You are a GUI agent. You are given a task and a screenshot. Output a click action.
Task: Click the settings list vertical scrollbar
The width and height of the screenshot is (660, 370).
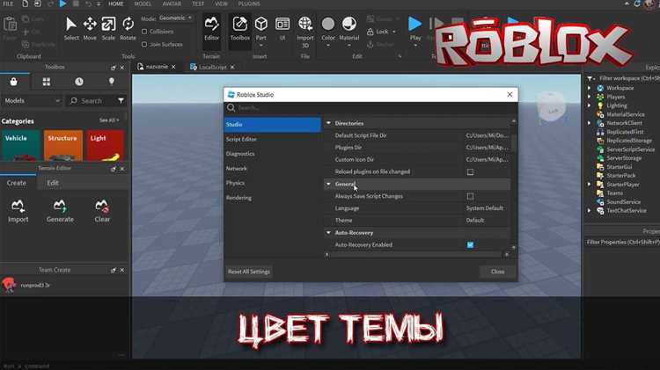click(514, 184)
